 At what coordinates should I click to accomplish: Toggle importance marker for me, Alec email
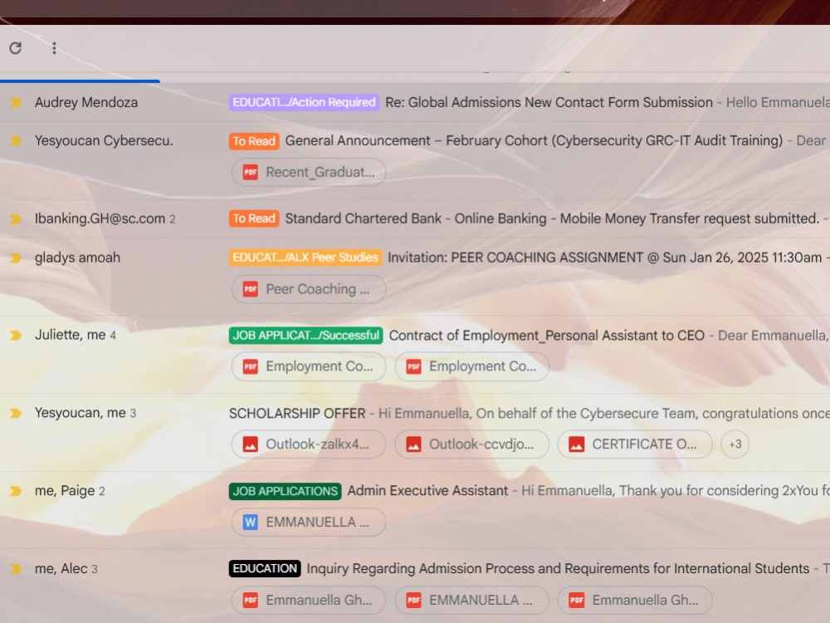tap(16, 569)
